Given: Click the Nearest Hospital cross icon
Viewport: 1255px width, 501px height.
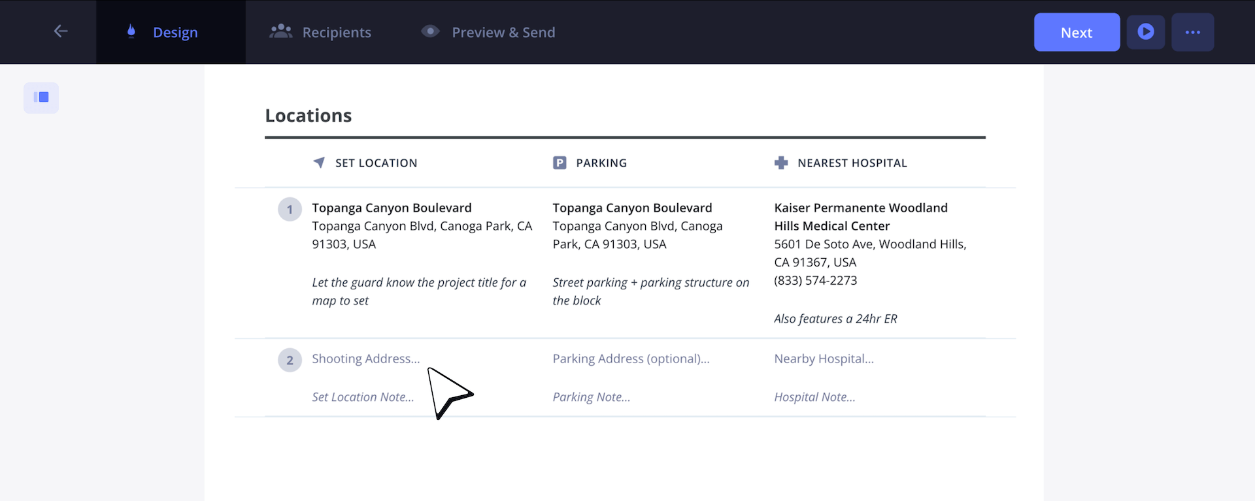Looking at the screenshot, I should pyautogui.click(x=781, y=163).
